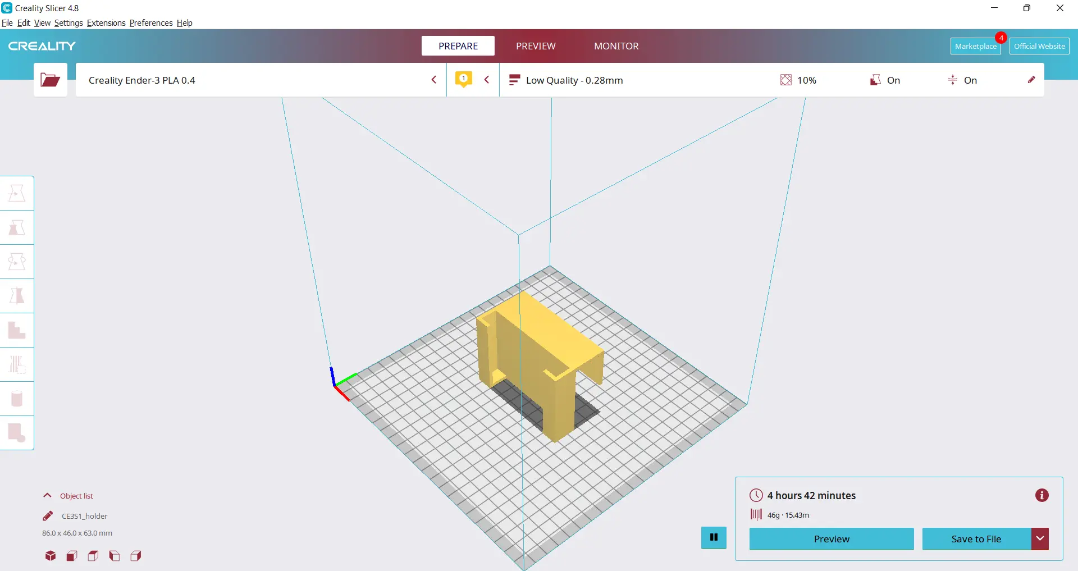The width and height of the screenshot is (1078, 571).
Task: Open the Edit menu
Action: 24,23
